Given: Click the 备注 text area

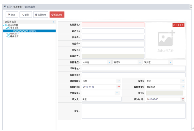Looking at the screenshot, I should click(133, 111).
